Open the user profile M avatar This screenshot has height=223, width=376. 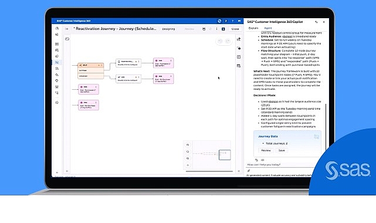239,21
